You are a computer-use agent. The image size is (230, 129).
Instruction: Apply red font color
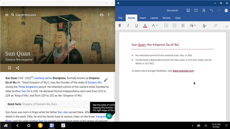click(145, 25)
